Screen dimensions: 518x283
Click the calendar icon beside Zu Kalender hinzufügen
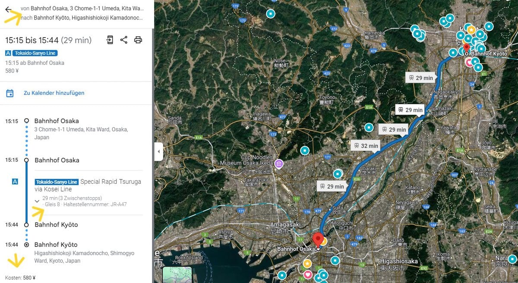10,93
